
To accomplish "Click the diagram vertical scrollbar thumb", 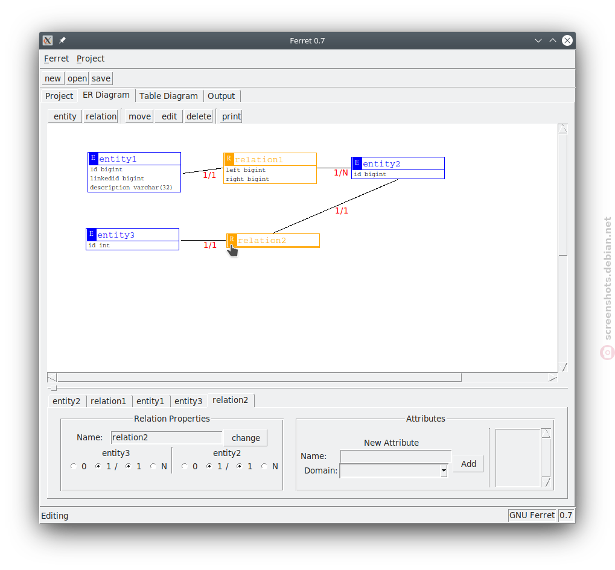I will (563, 194).
